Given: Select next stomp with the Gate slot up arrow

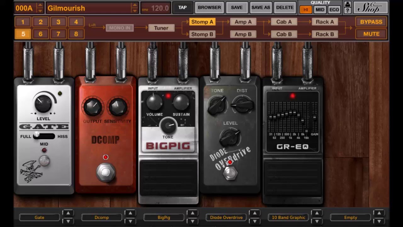Looking at the screenshot, I should click(68, 213).
